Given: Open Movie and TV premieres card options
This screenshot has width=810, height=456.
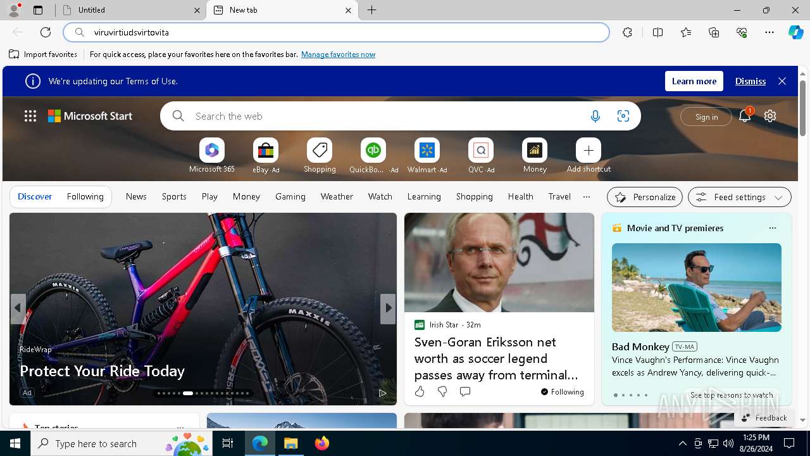Looking at the screenshot, I should pyautogui.click(x=772, y=228).
